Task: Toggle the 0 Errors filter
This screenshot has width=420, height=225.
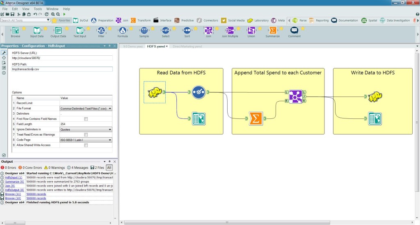Action: tap(9, 168)
